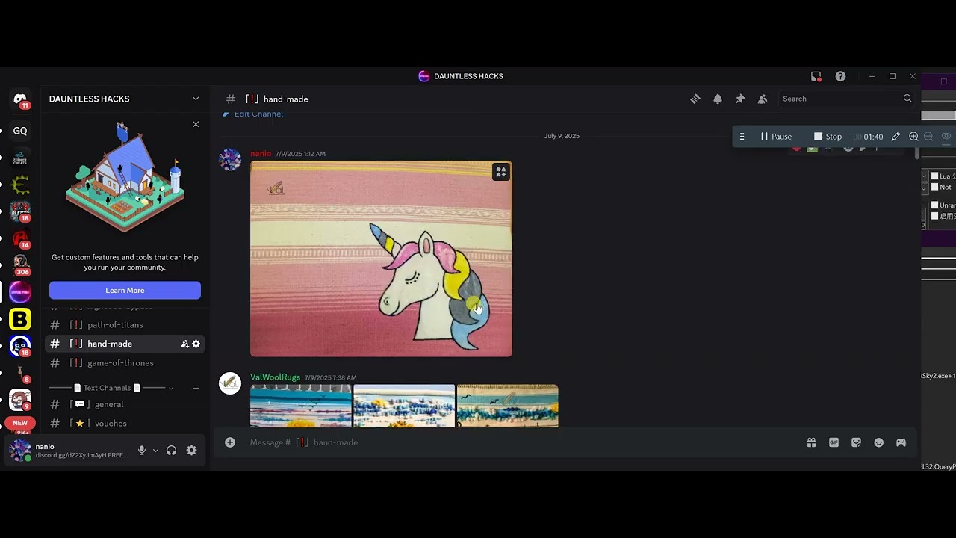
Task: Open the GQ server
Action: (x=20, y=131)
